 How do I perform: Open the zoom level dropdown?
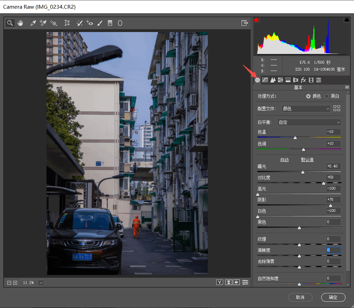click(x=41, y=283)
